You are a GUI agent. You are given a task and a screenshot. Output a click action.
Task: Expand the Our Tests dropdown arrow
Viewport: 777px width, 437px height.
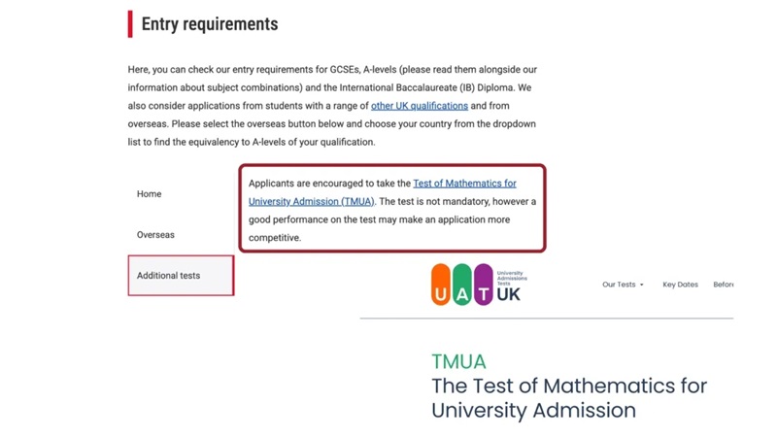coord(642,286)
